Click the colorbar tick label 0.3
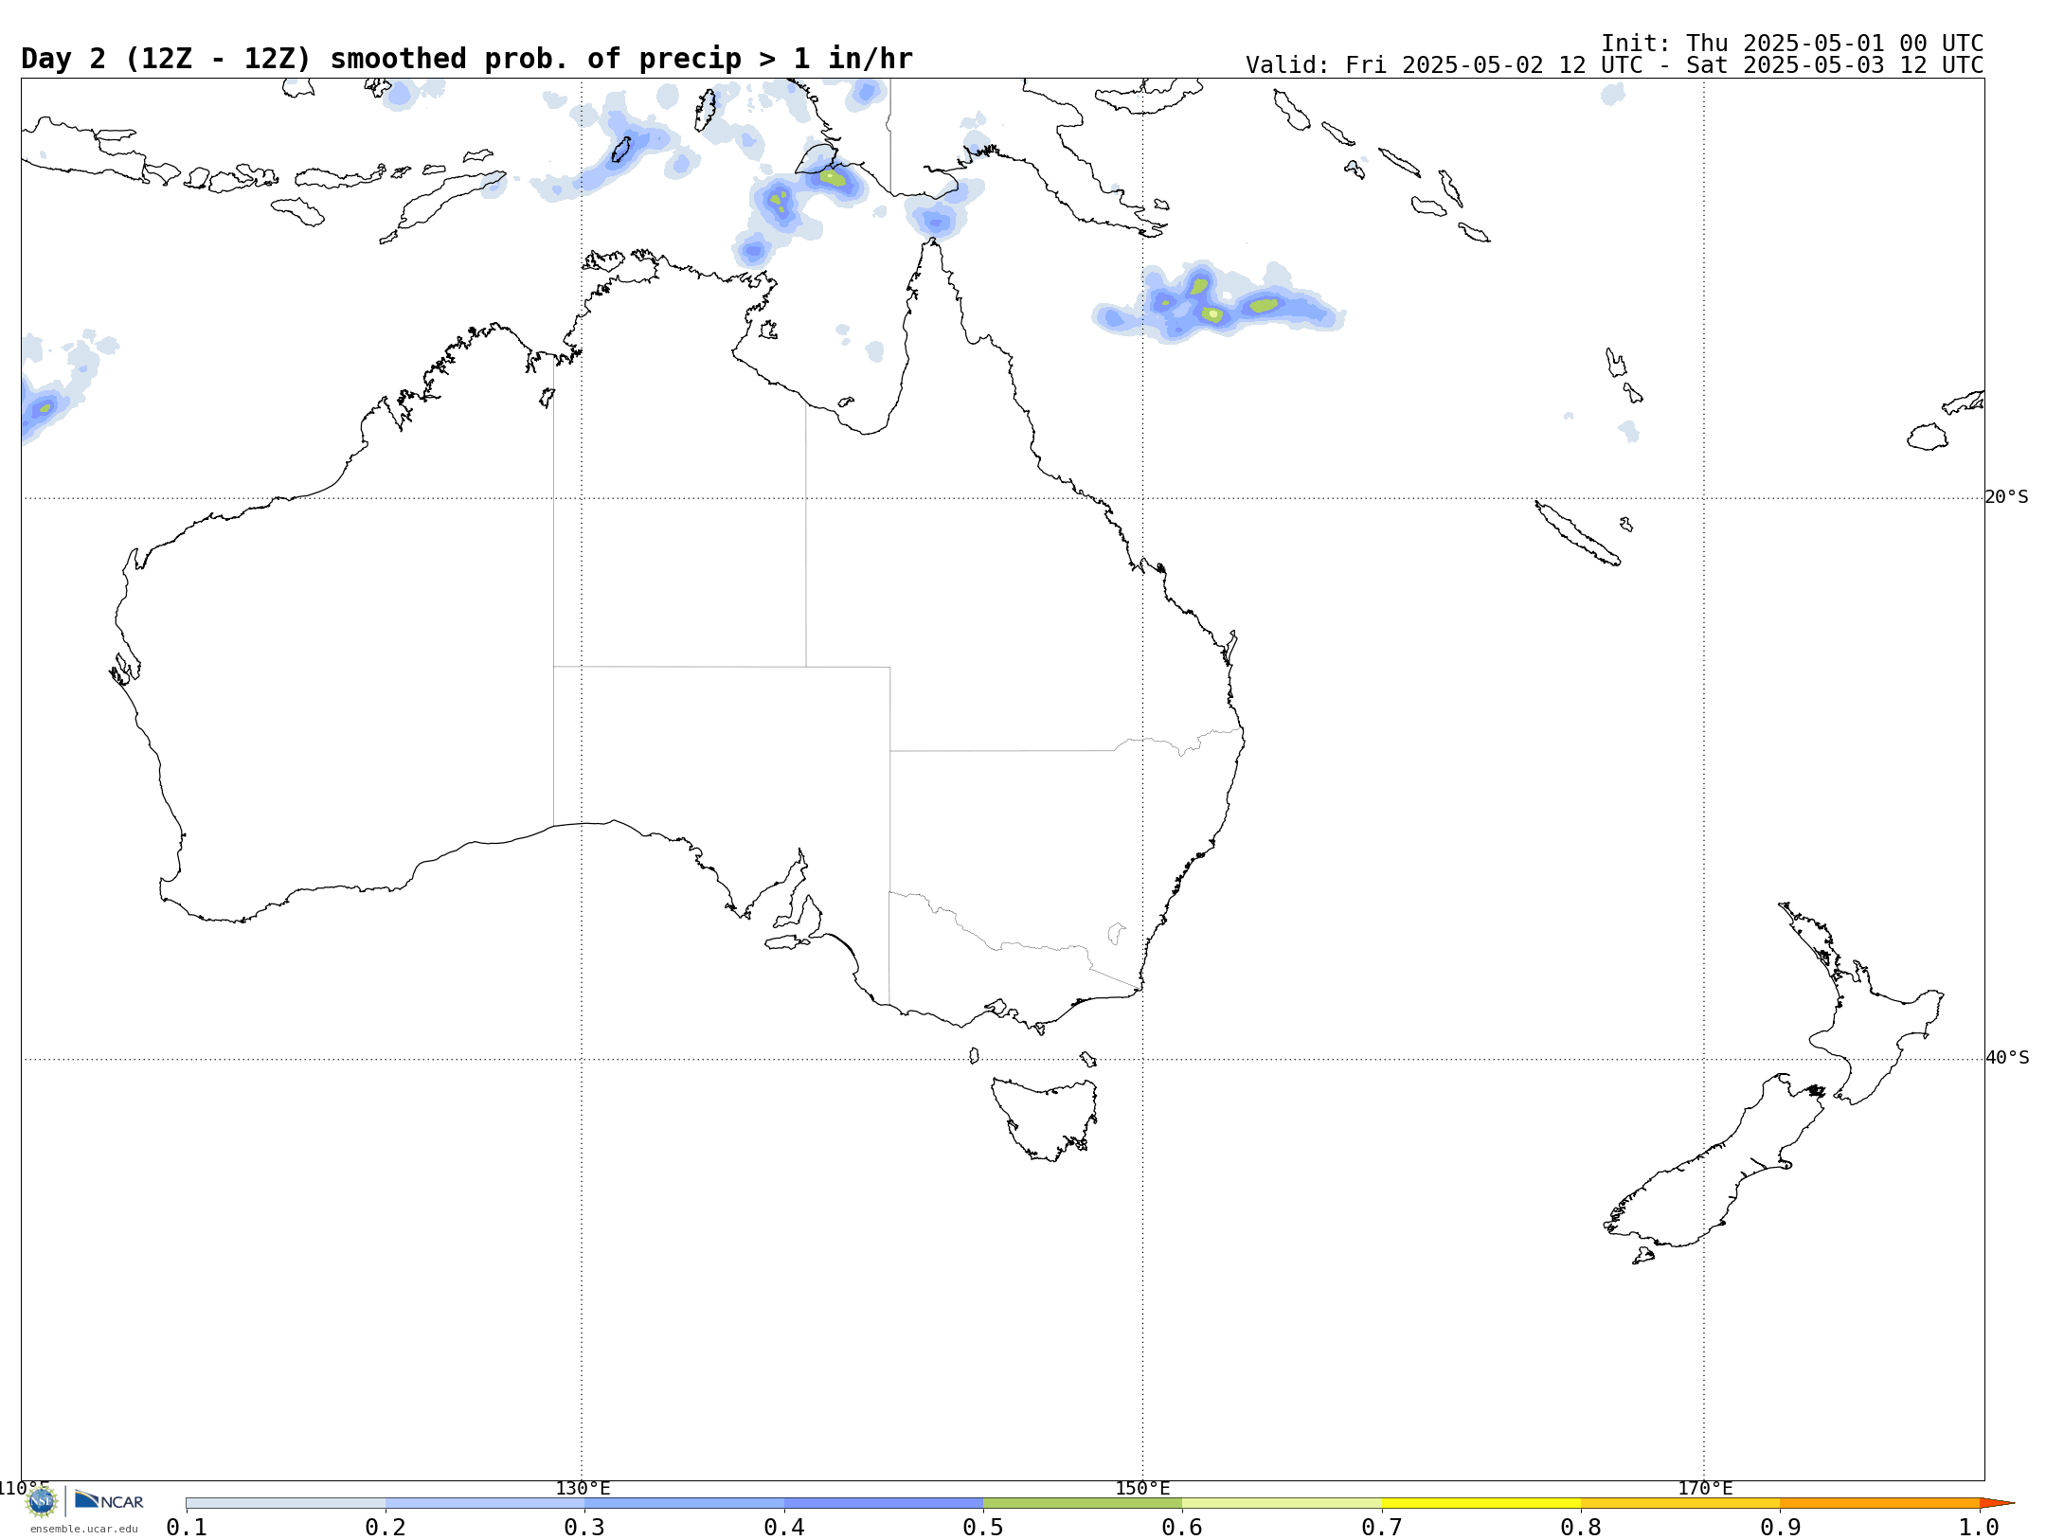This screenshot has width=2046, height=1540. pos(584,1527)
